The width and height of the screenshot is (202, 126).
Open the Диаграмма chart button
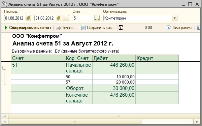click(179, 28)
